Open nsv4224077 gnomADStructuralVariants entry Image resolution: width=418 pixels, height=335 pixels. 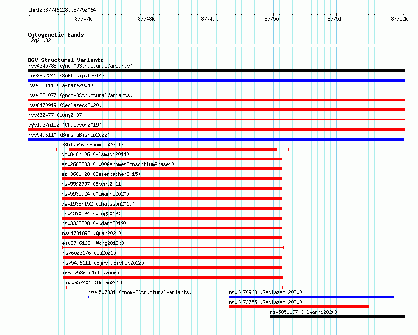[x=80, y=95]
